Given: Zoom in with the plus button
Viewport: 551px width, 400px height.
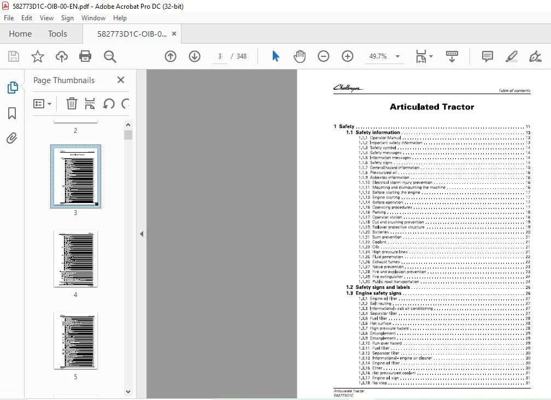Looking at the screenshot, I should pos(348,56).
